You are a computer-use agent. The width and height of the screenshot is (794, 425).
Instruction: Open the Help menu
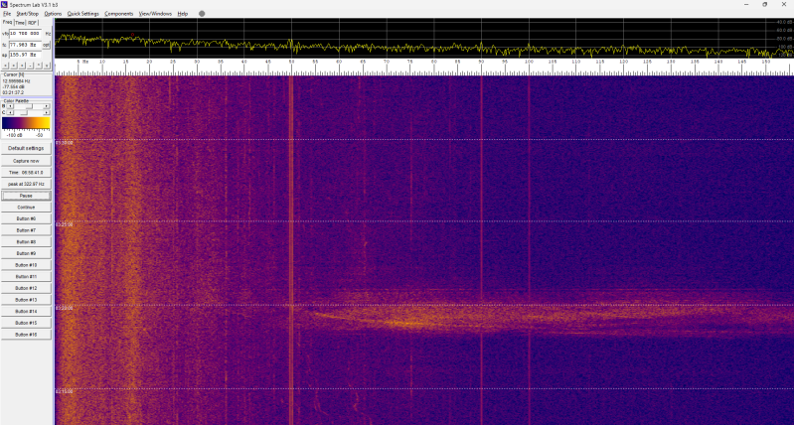point(182,14)
